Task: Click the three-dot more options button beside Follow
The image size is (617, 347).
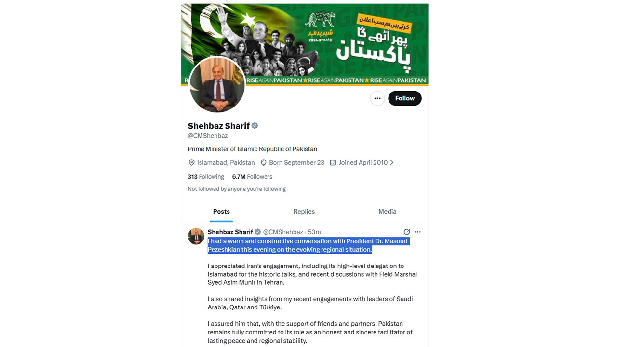Action: click(x=377, y=98)
